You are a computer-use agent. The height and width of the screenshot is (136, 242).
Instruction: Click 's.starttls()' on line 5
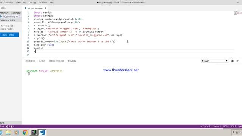42,25
